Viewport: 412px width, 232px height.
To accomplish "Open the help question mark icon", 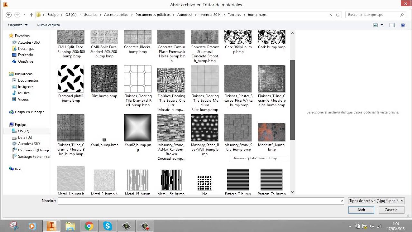I will click(x=403, y=25).
